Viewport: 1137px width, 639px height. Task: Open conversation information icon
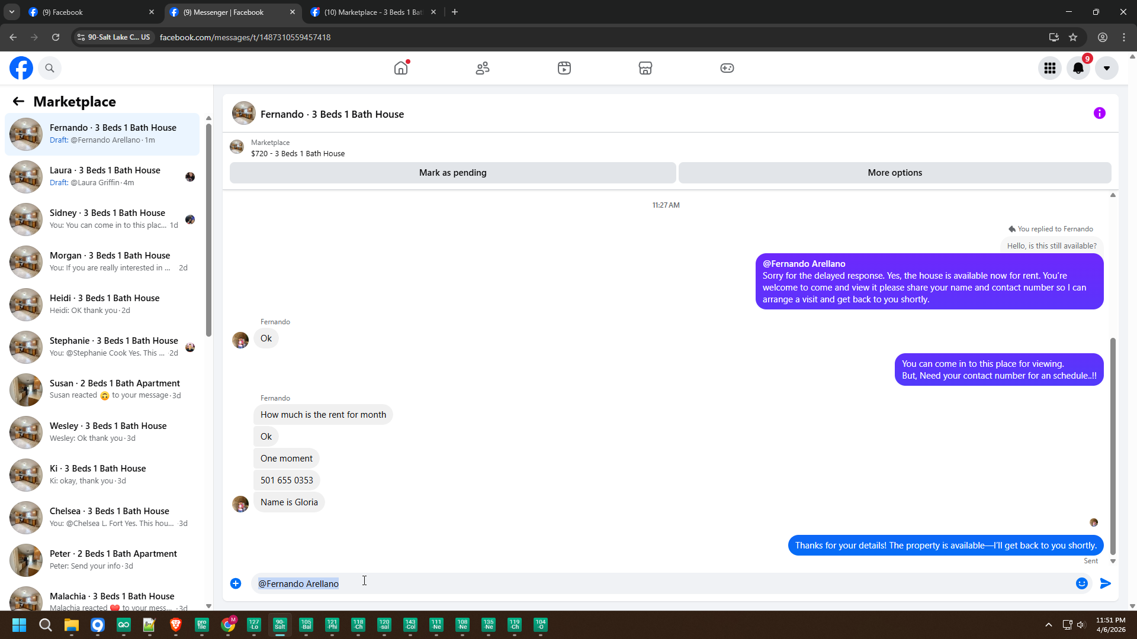pyautogui.click(x=1100, y=113)
